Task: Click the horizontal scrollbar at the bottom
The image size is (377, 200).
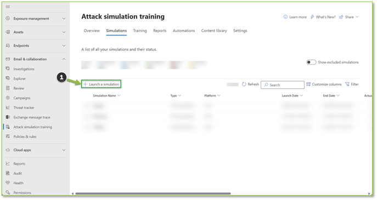Action: click(153, 193)
